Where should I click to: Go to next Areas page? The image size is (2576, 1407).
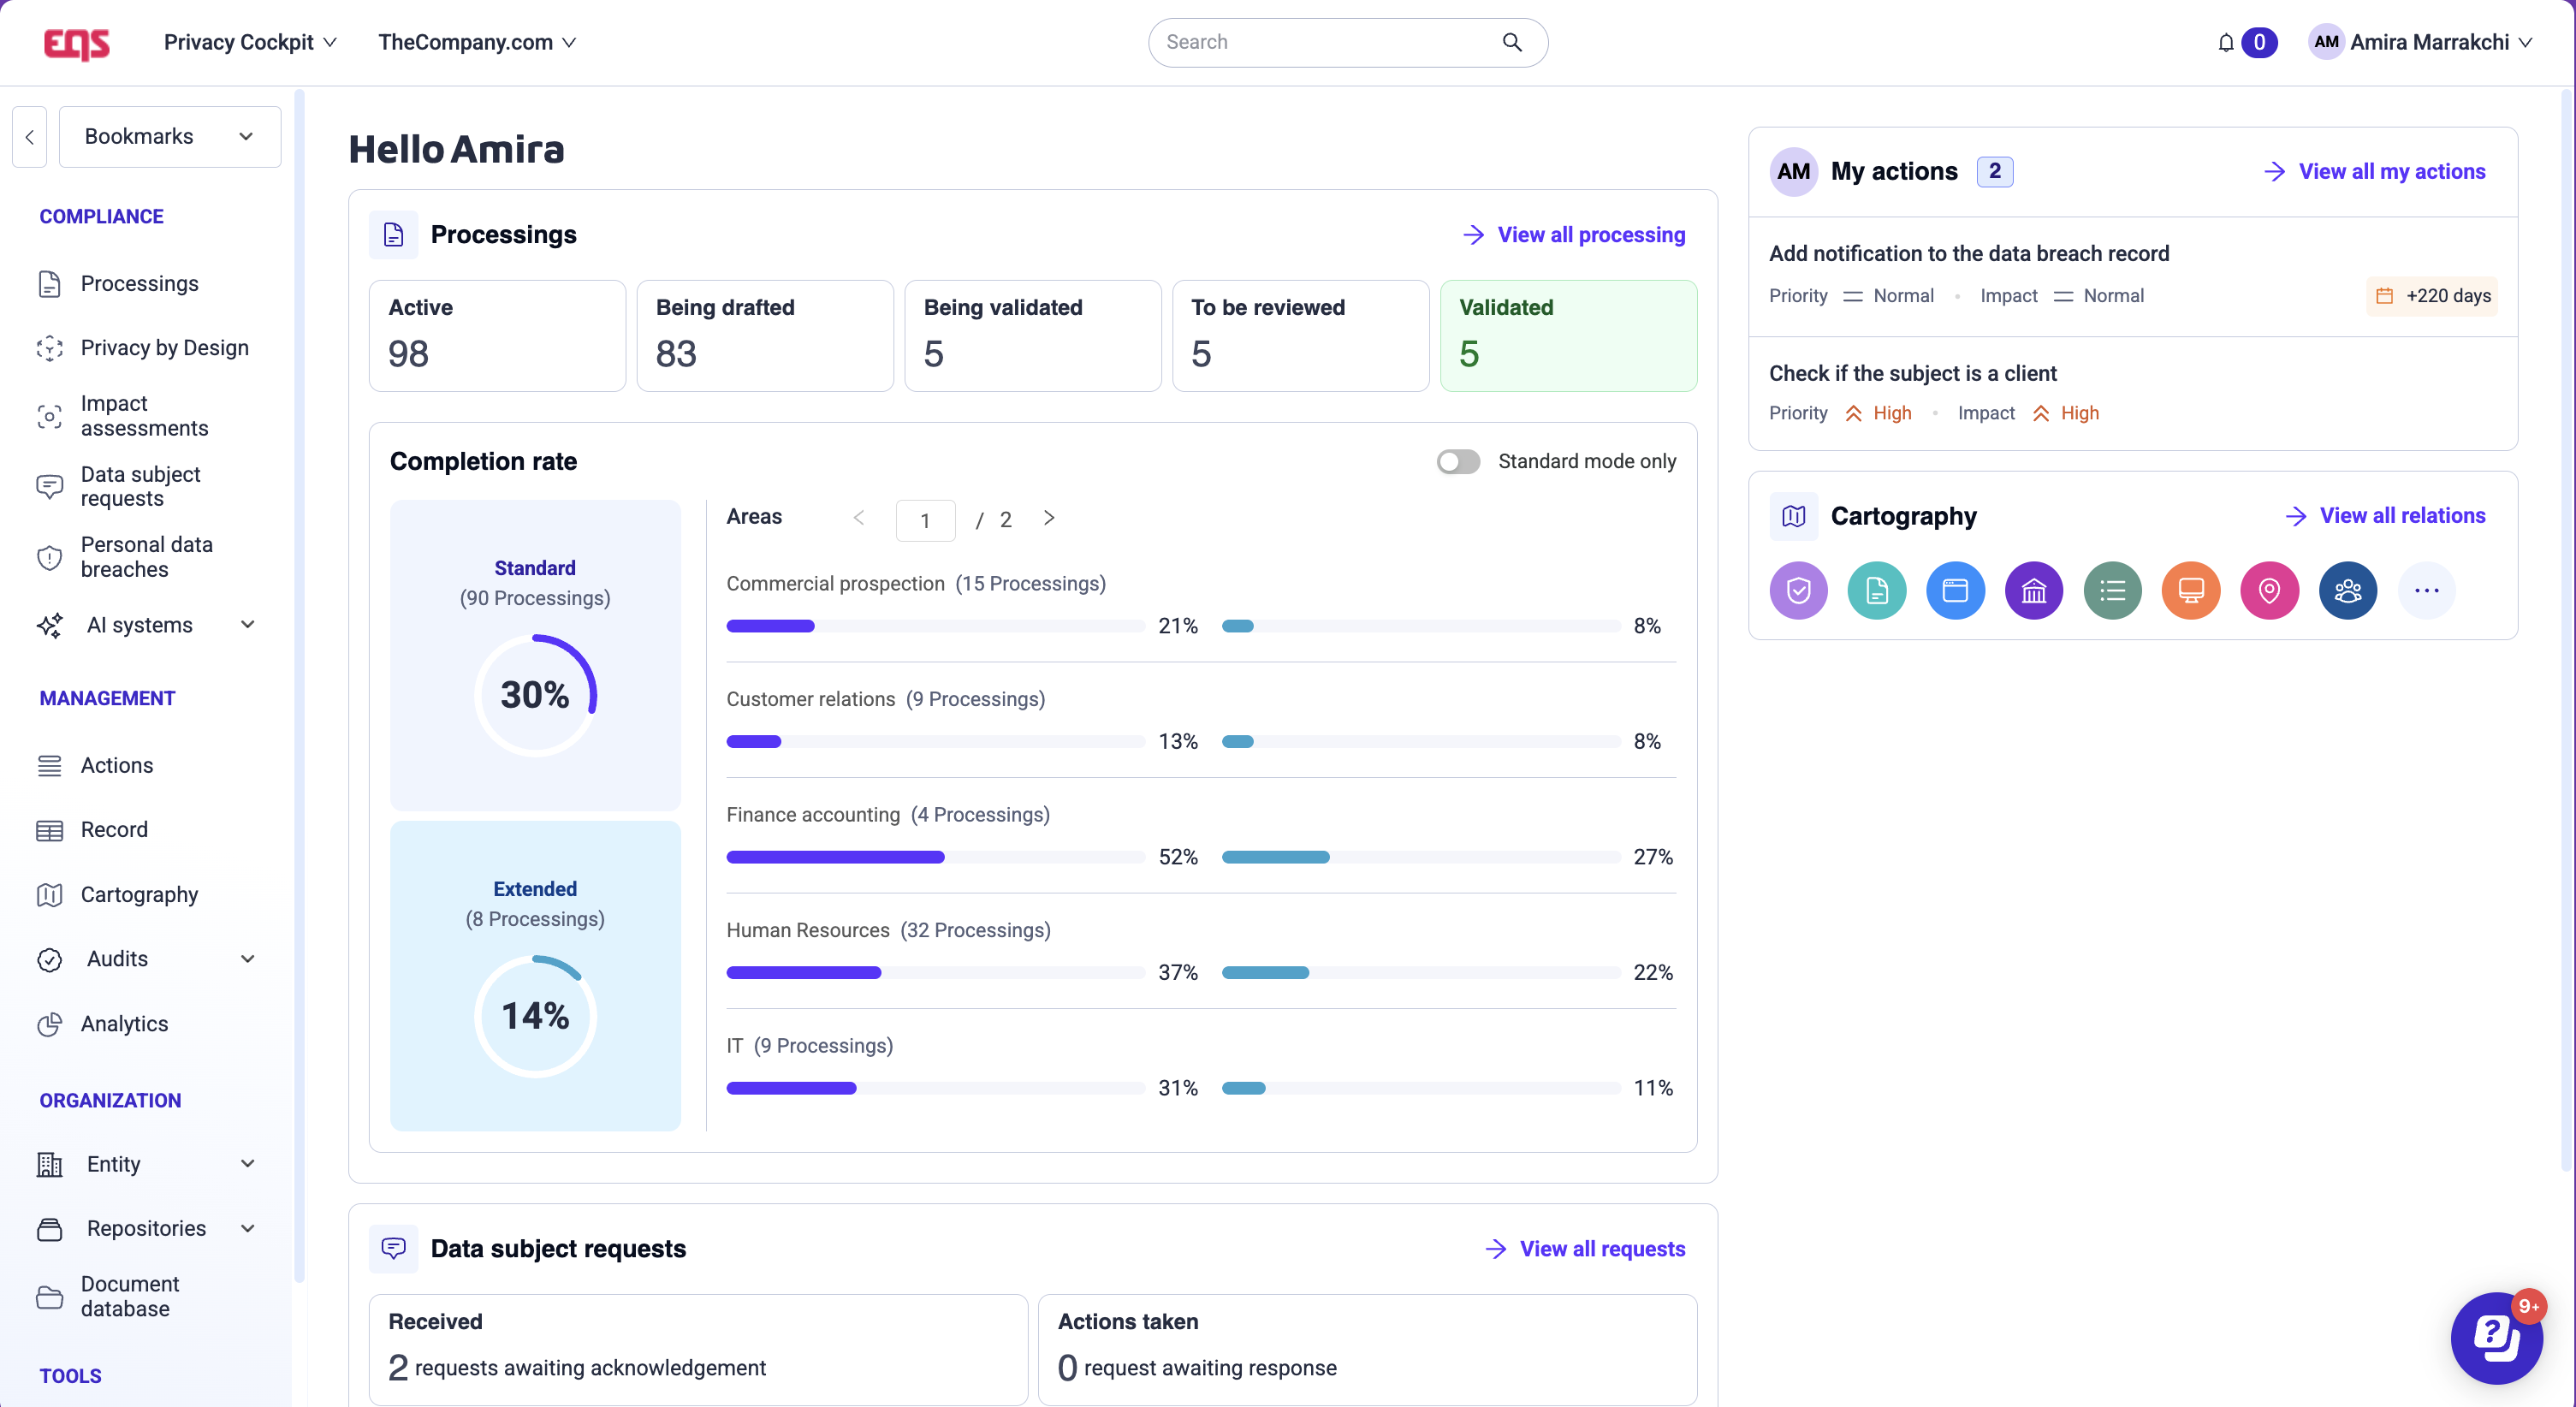click(1048, 518)
